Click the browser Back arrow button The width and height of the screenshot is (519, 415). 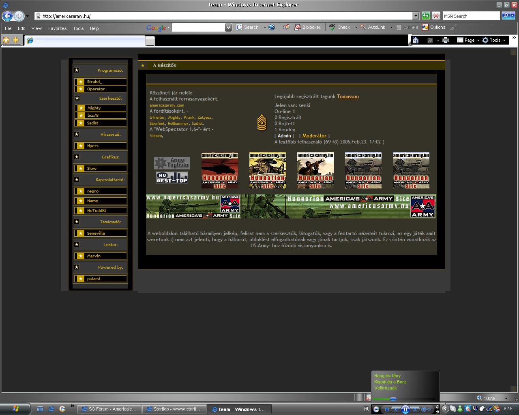pos(7,16)
